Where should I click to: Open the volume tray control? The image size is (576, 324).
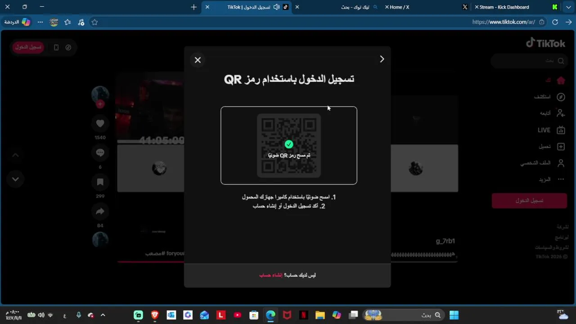(x=41, y=315)
